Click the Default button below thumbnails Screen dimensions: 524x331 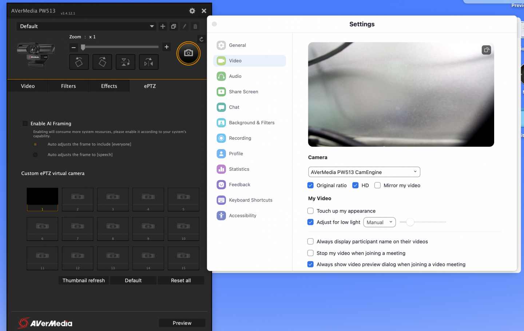coord(133,280)
